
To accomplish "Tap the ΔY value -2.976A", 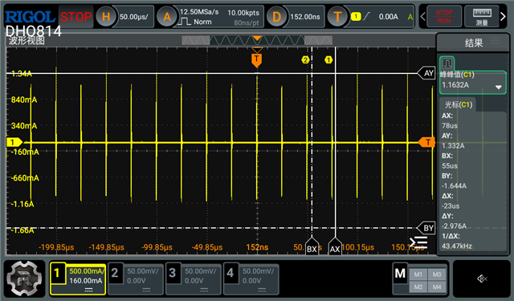I will click(x=454, y=226).
